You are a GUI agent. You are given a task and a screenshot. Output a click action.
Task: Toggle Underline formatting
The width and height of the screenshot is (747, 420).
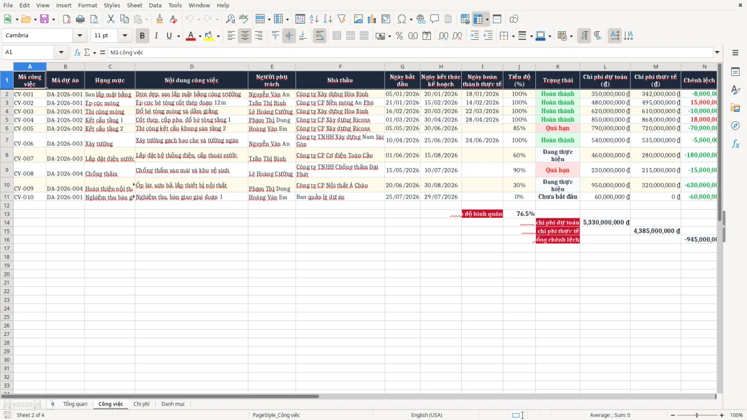pyautogui.click(x=169, y=36)
